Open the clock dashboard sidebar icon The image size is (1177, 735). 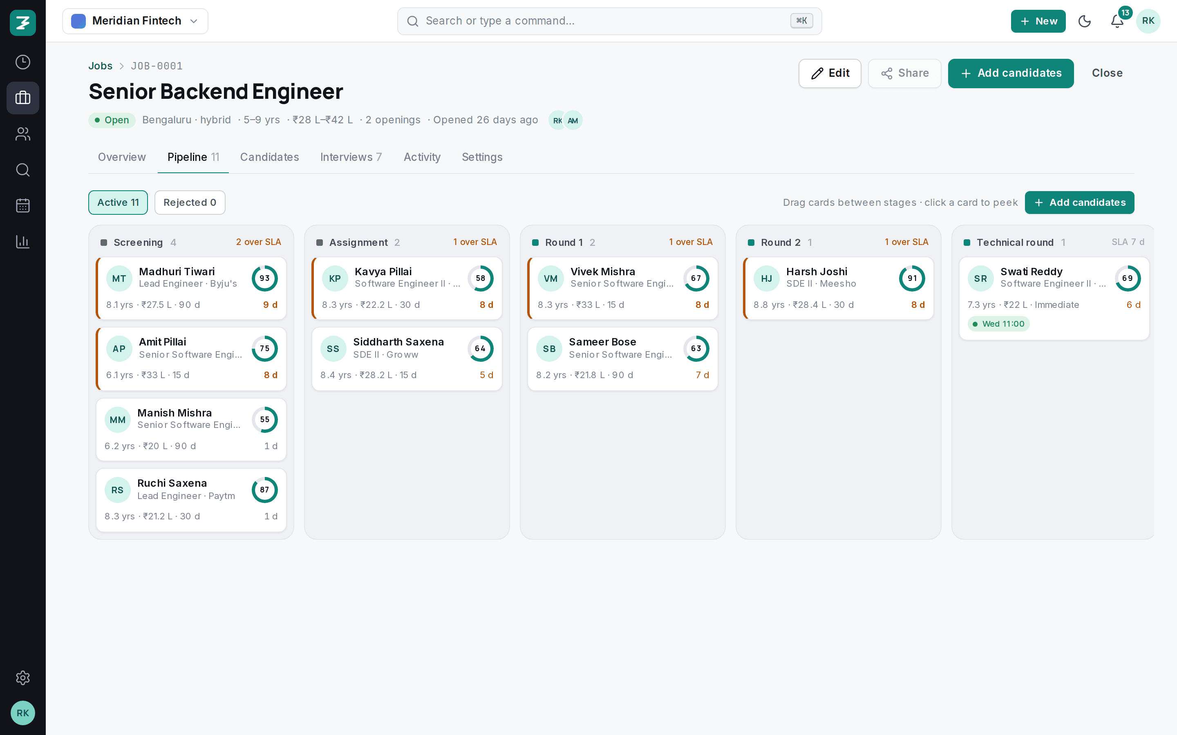click(x=23, y=62)
